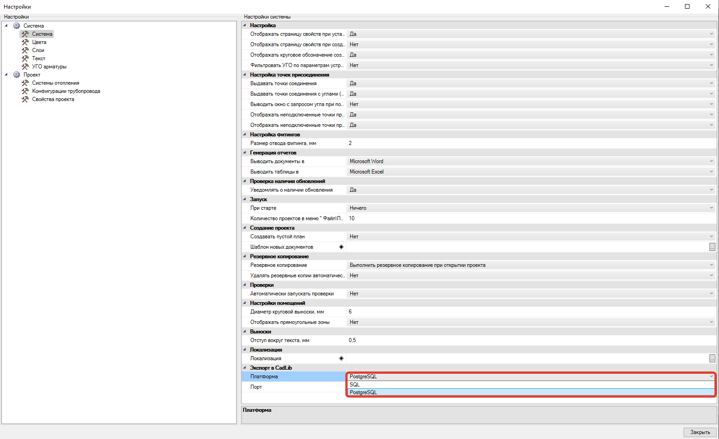Open the УГО арматуры settings icon
Image resolution: width=719 pixels, height=439 pixels.
pos(25,67)
